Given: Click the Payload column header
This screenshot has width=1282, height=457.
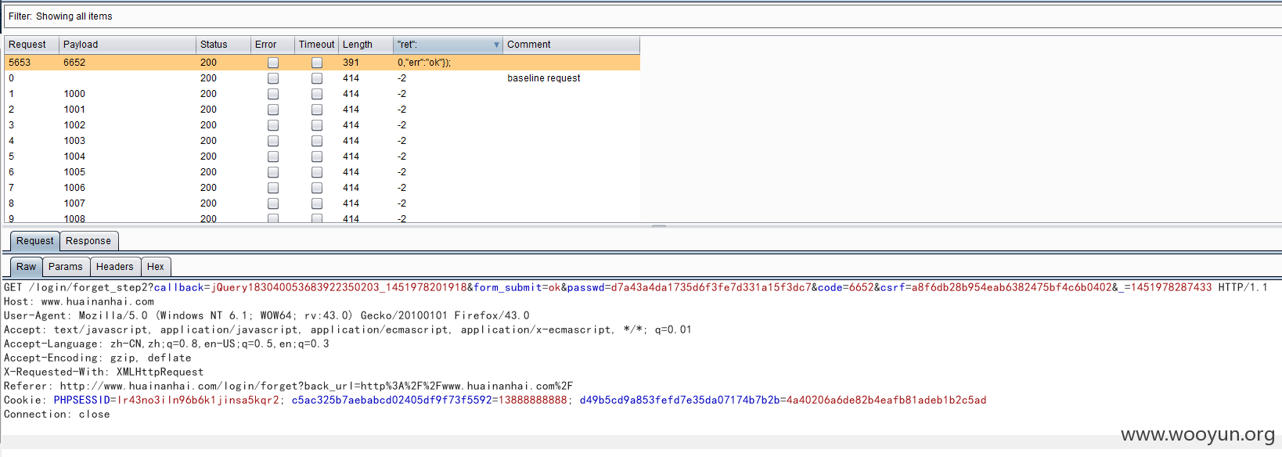Looking at the screenshot, I should point(127,45).
